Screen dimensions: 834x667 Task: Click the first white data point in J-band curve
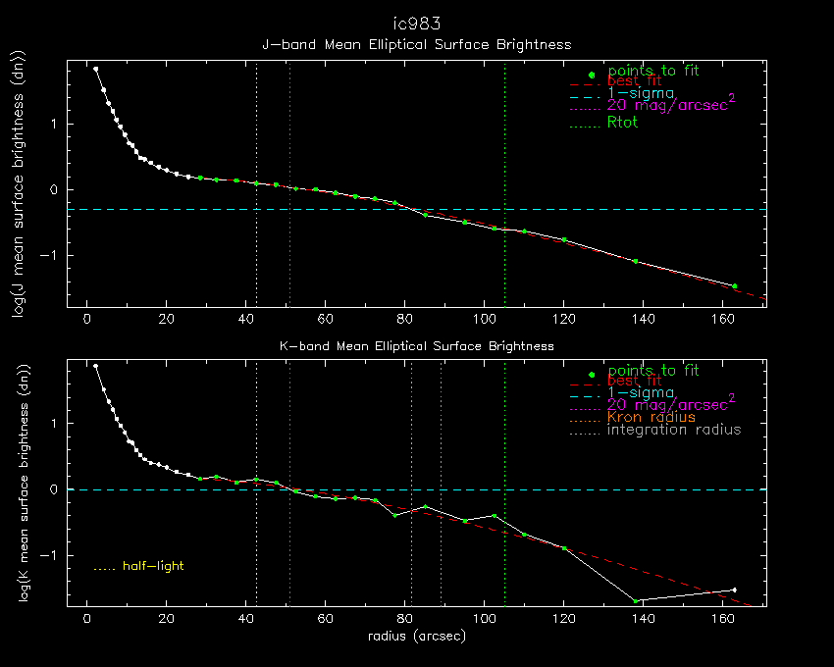[95, 69]
